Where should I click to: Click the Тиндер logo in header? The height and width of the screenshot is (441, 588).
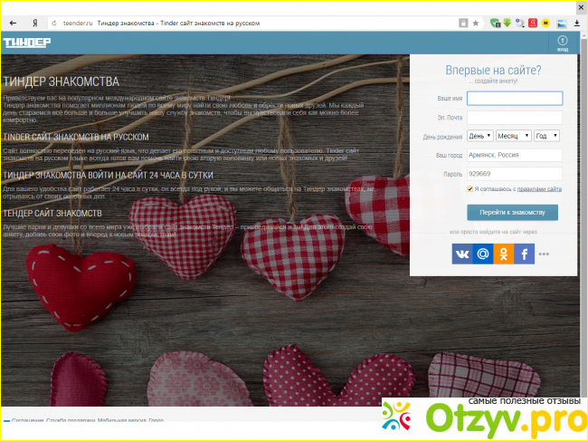pos(27,43)
